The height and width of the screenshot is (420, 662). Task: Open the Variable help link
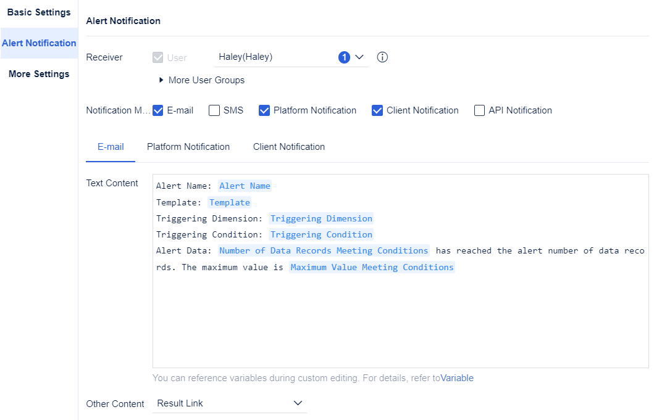click(457, 378)
